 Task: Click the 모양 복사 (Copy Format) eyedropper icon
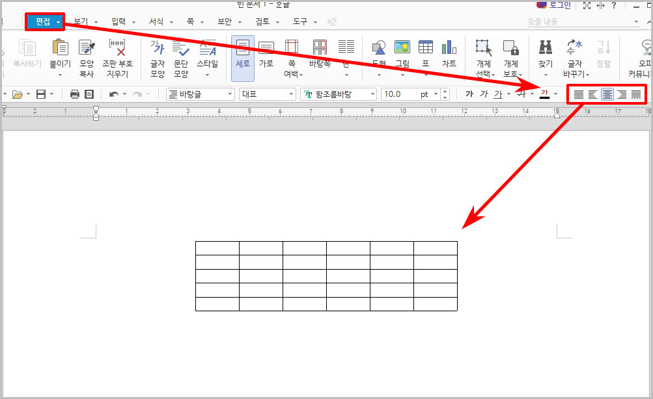[x=87, y=47]
